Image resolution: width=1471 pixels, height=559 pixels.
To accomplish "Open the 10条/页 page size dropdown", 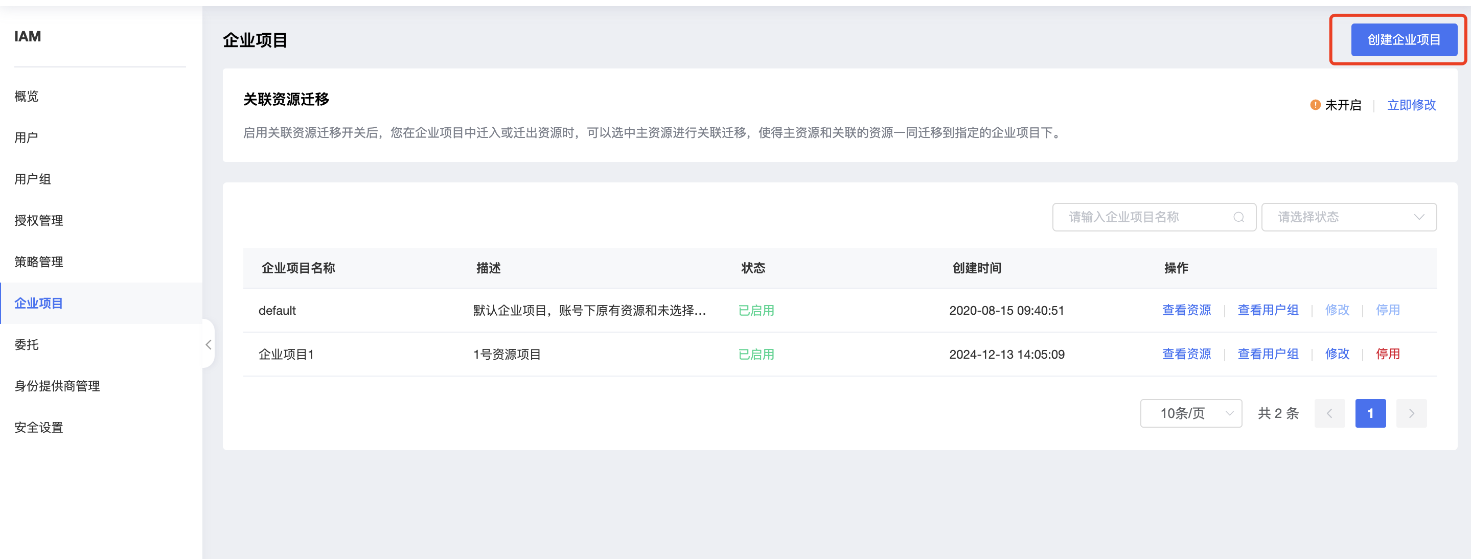I will tap(1190, 413).
